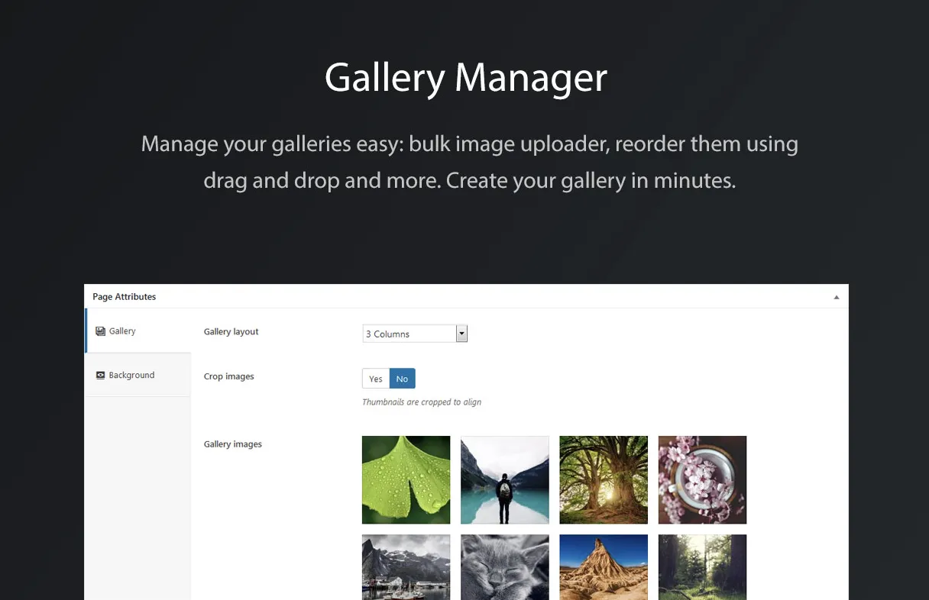Select the hiker at lake thumbnail

coord(505,480)
